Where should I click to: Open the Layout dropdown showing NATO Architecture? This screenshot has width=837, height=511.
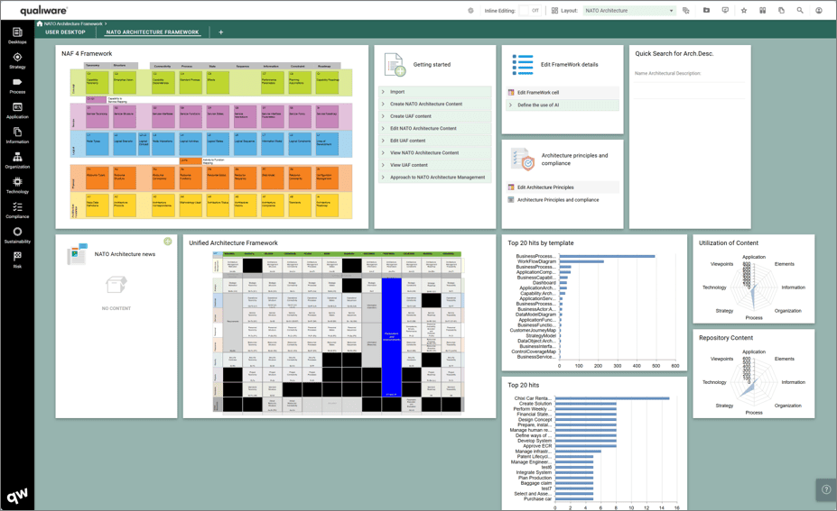pyautogui.click(x=629, y=10)
